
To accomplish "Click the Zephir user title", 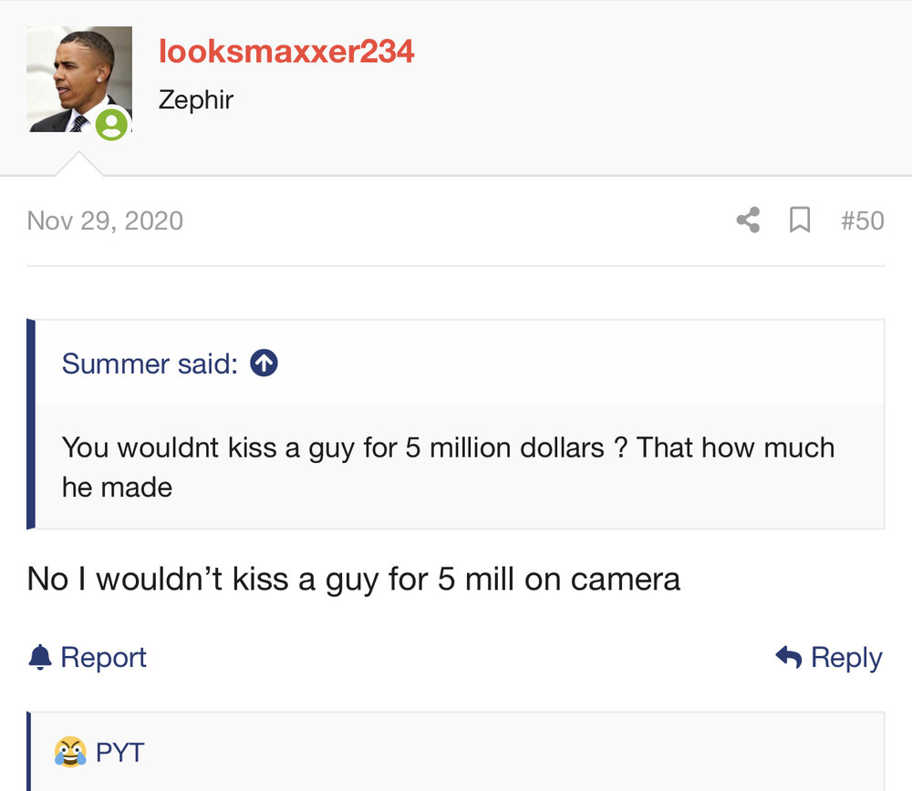I will pyautogui.click(x=196, y=100).
